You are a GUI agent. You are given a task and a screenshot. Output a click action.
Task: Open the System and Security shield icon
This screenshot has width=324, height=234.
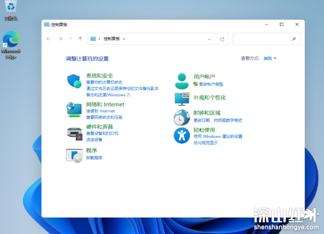pos(74,81)
